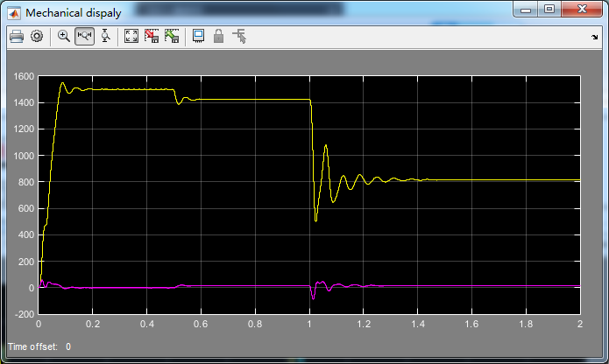The image size is (609, 364).
Task: Save current axes settings icon
Action: click(x=152, y=37)
